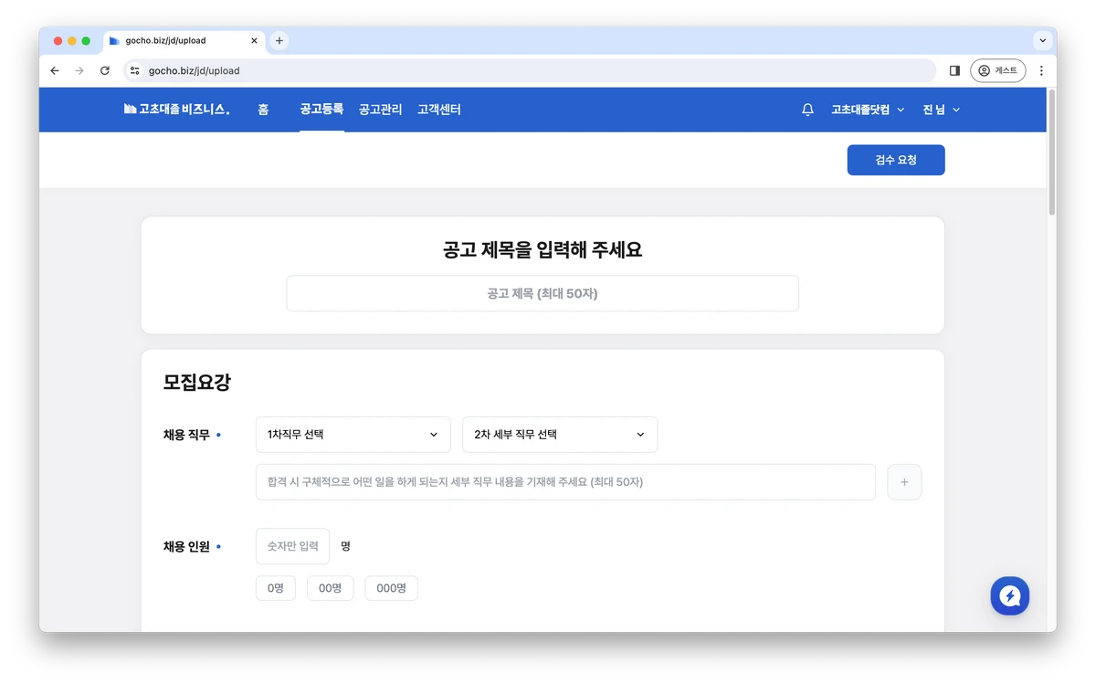Click the 숫자만 입력 headcount field

[x=292, y=546]
